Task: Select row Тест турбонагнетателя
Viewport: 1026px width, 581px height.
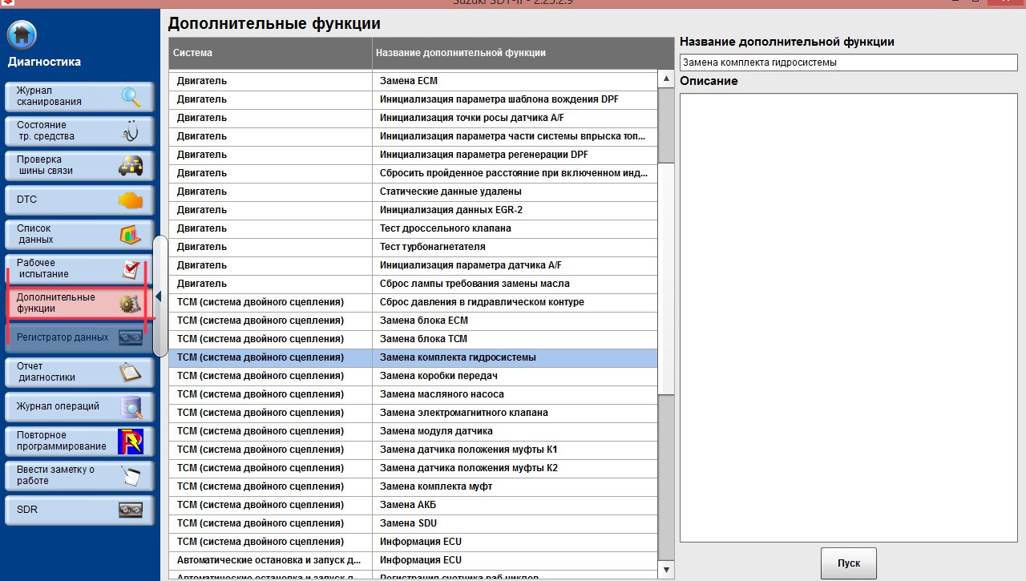Action: click(413, 247)
